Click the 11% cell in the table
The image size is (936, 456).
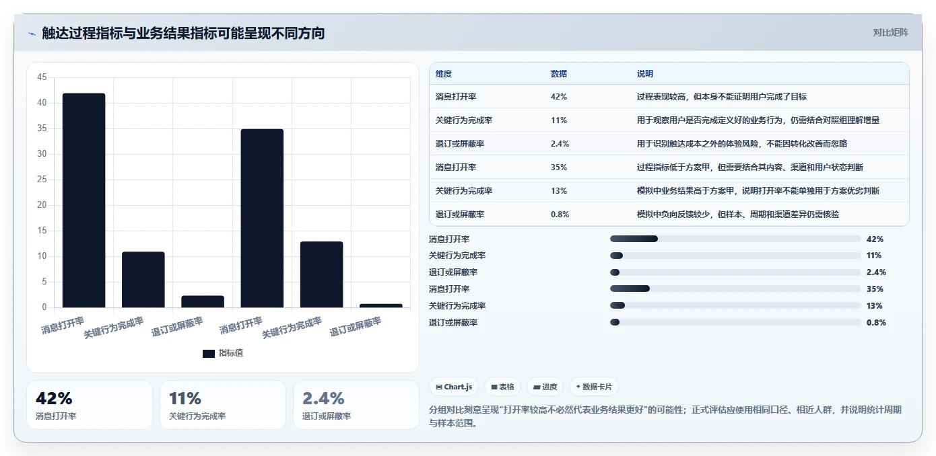[x=559, y=120]
